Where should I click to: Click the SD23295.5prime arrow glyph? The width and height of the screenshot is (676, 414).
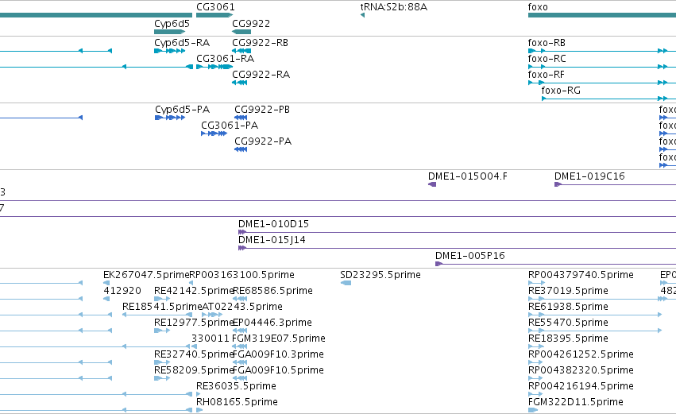pos(346,284)
